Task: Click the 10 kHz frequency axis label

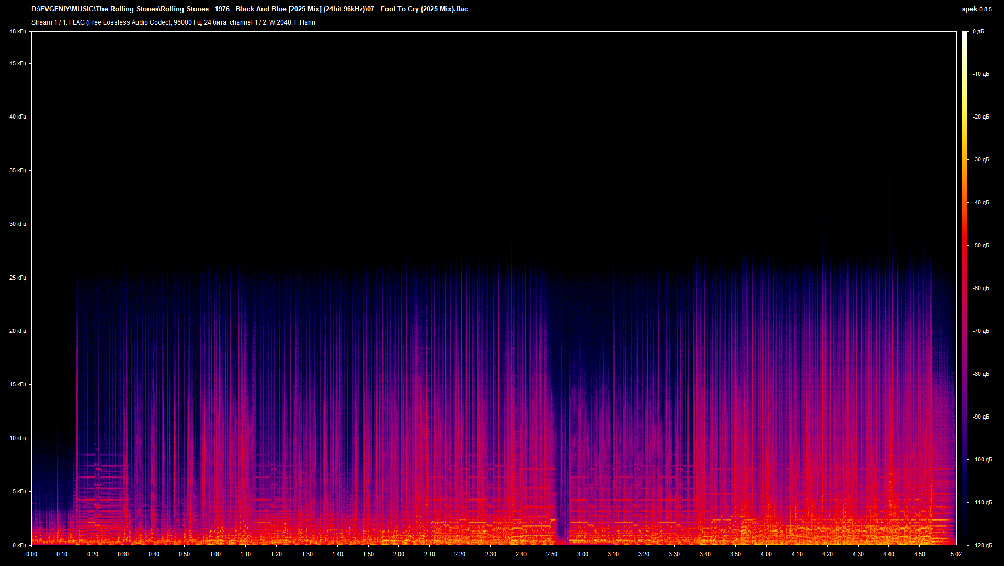Action: pyautogui.click(x=17, y=438)
